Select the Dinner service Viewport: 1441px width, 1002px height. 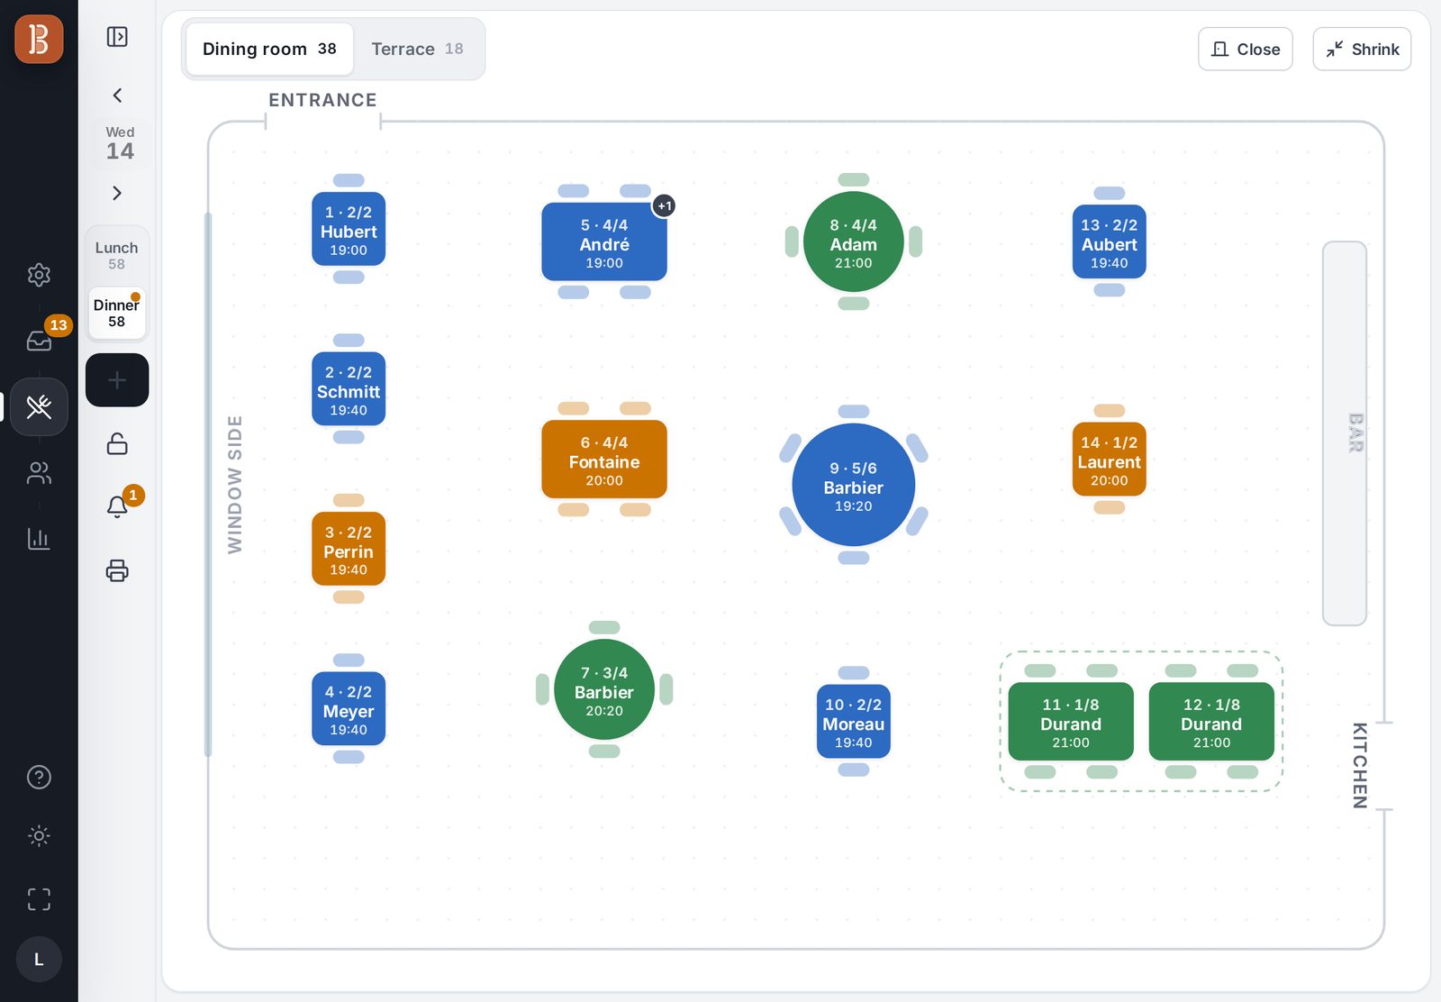(x=117, y=313)
